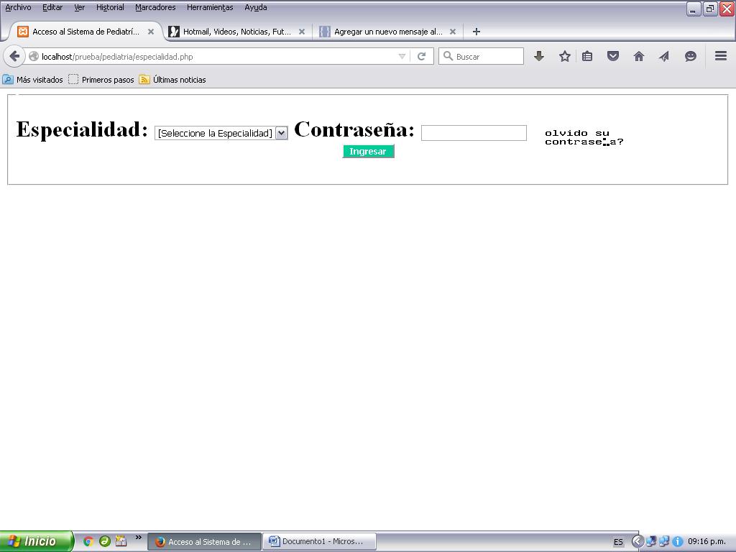Click the Inicio start button

click(x=36, y=541)
